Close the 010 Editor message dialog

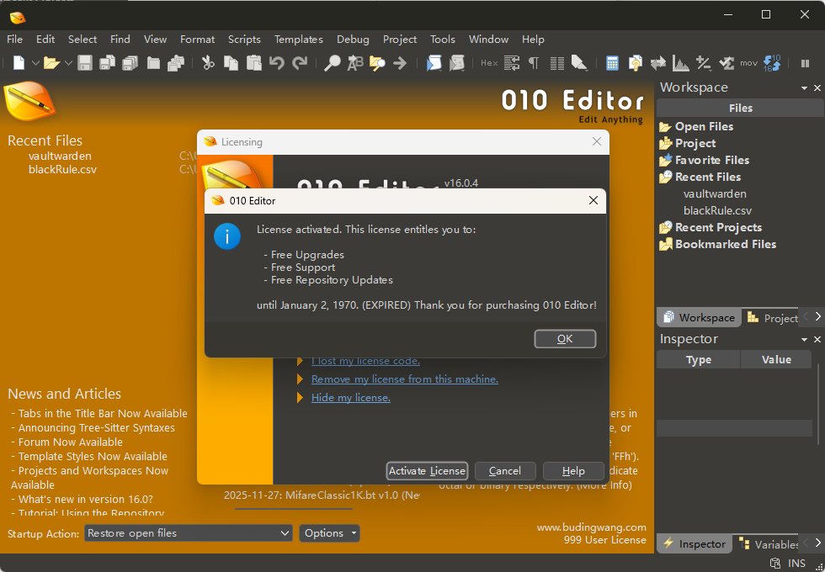click(593, 200)
